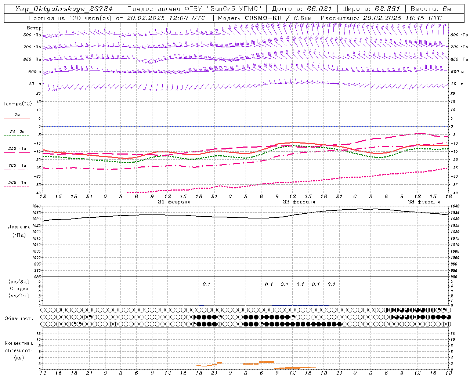This screenshot has width=470, height=376.
Task: Click the black sea-level pressure curve
Action: point(246,217)
